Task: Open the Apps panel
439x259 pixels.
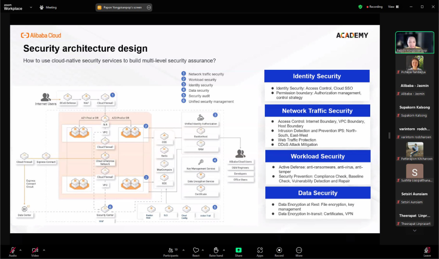Action: [259, 251]
